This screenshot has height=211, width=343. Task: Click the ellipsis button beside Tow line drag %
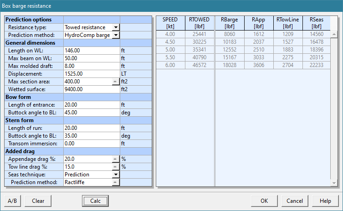(116, 167)
